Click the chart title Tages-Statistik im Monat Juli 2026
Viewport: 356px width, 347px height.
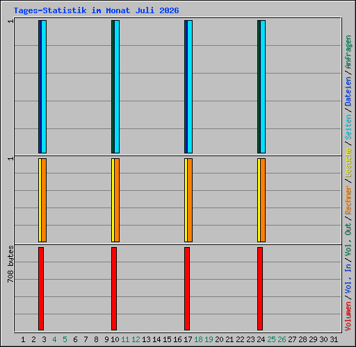tap(96, 10)
